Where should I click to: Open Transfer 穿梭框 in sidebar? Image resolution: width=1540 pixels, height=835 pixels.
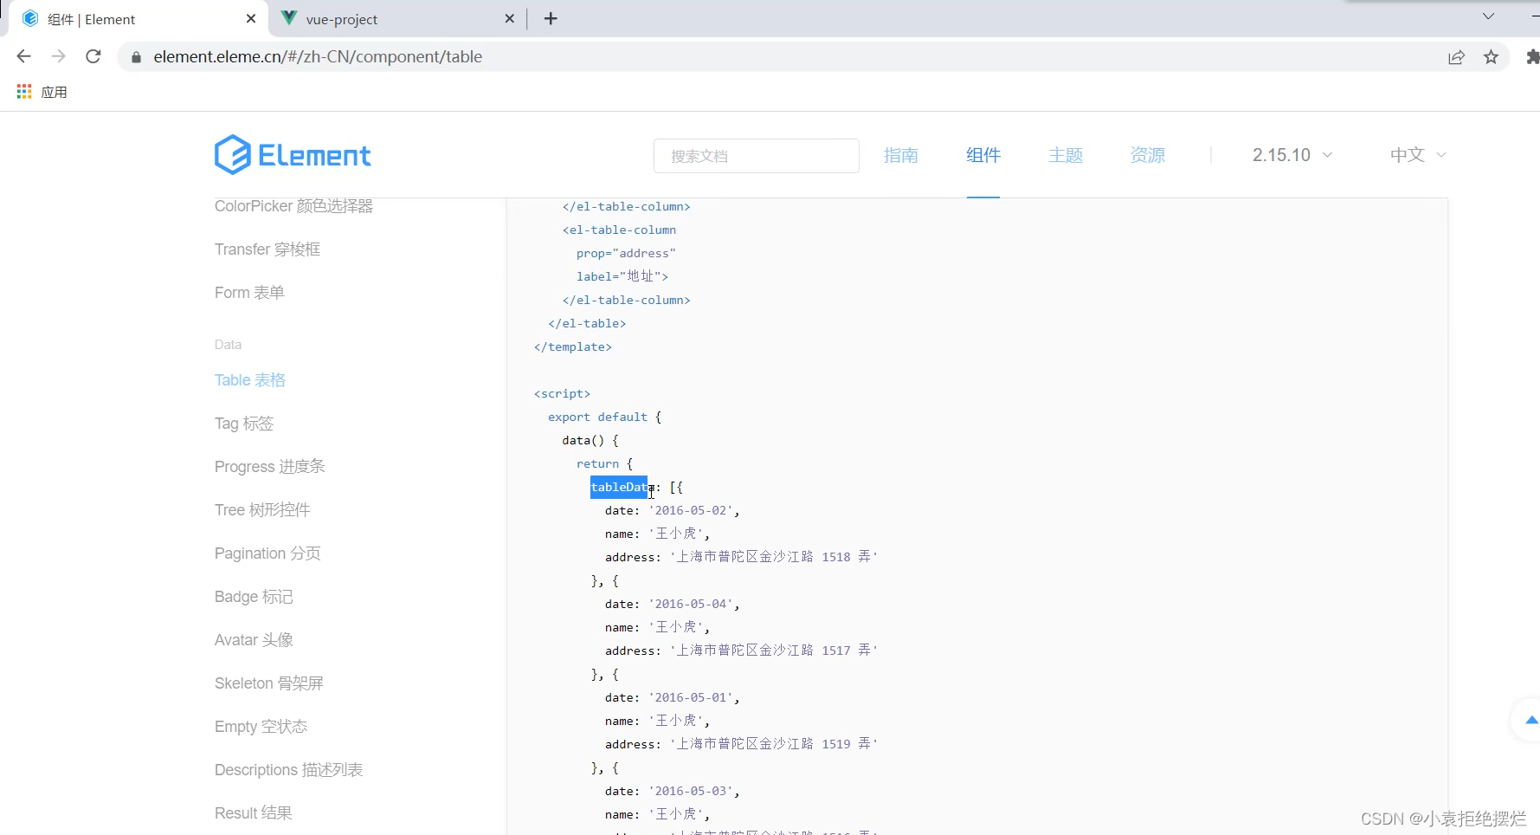coord(267,249)
